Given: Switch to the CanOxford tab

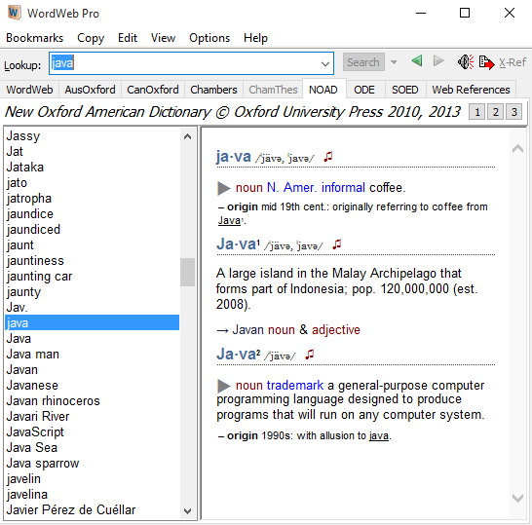Looking at the screenshot, I should [153, 90].
